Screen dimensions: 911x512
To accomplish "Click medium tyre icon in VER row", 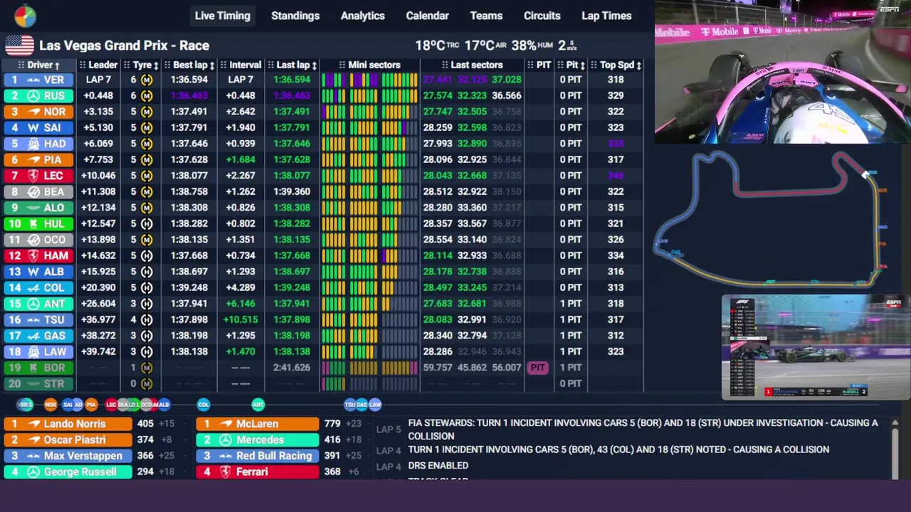I will 147,80.
